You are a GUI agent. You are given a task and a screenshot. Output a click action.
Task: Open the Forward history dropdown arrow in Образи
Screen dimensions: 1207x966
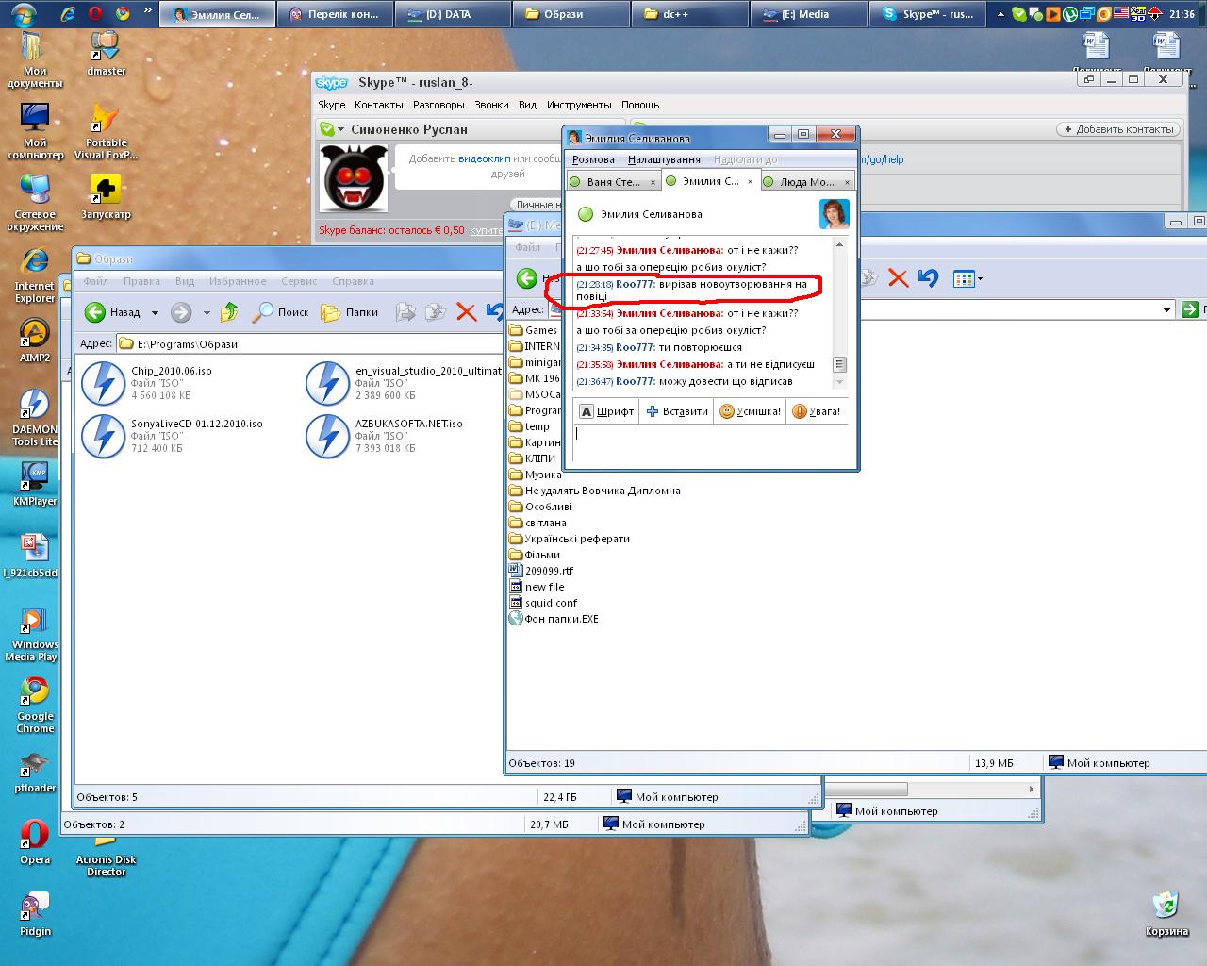[x=207, y=312]
